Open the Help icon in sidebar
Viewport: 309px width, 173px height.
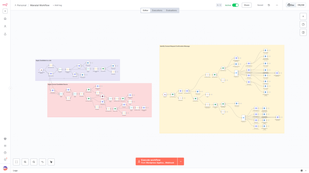click(x=5, y=153)
